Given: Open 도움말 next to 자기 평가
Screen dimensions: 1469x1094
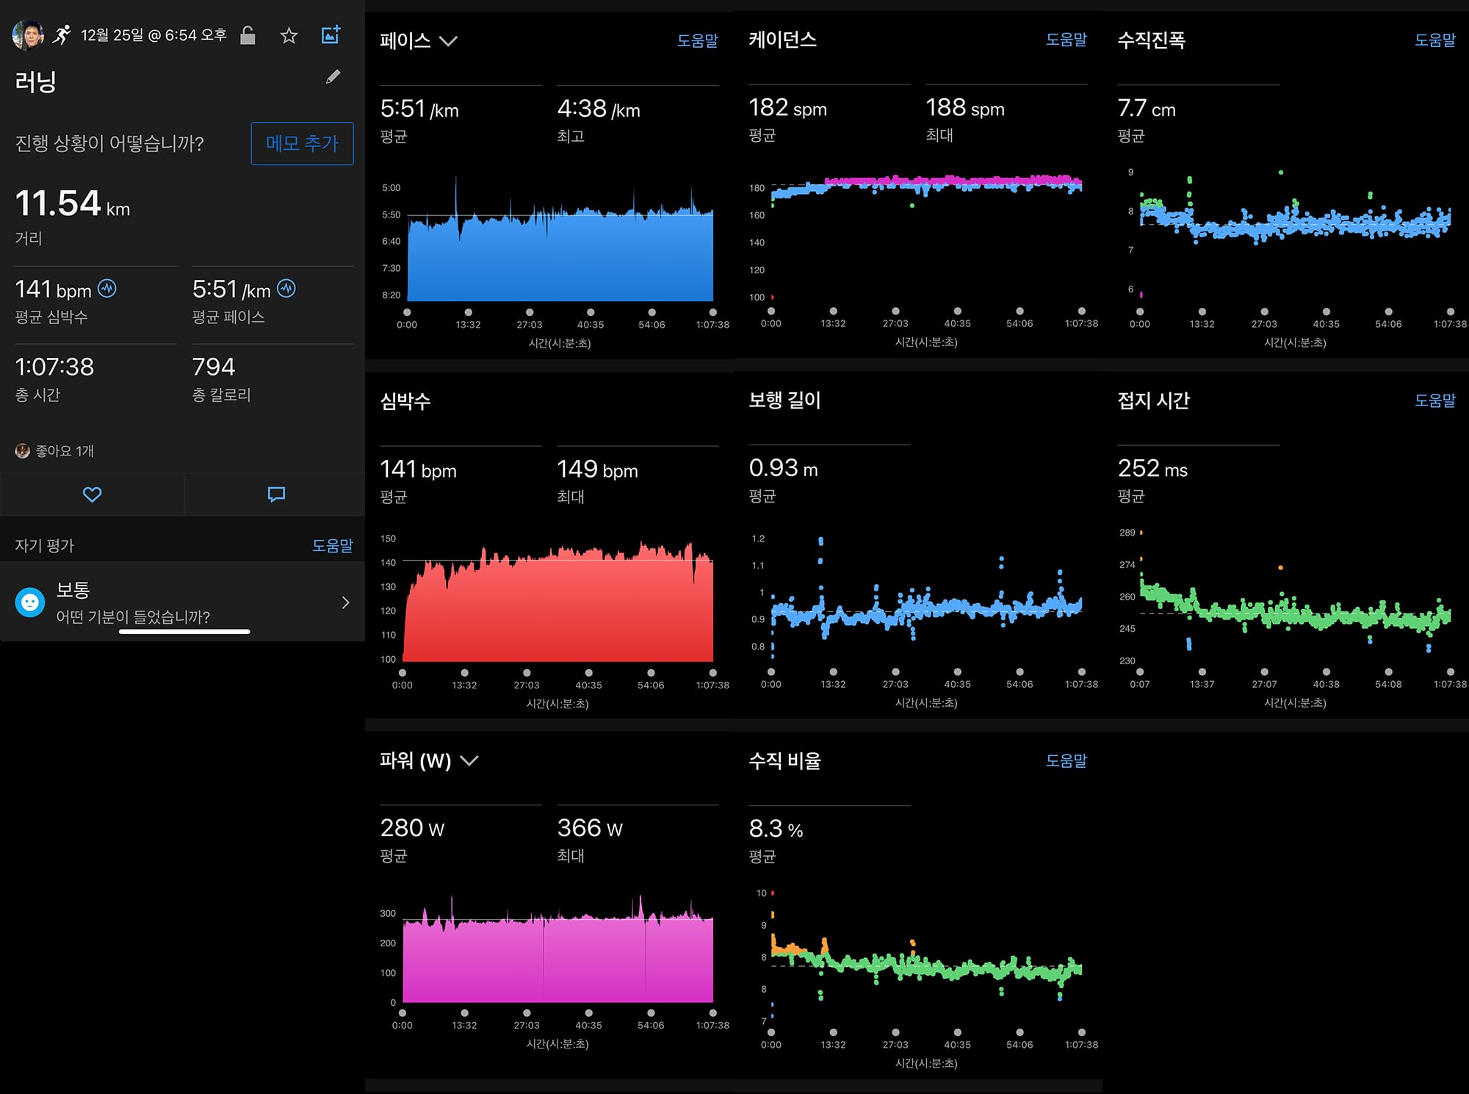Looking at the screenshot, I should pos(332,545).
